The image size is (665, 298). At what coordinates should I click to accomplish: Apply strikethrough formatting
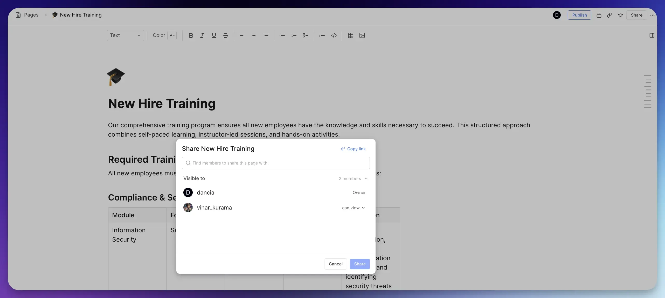tap(225, 35)
